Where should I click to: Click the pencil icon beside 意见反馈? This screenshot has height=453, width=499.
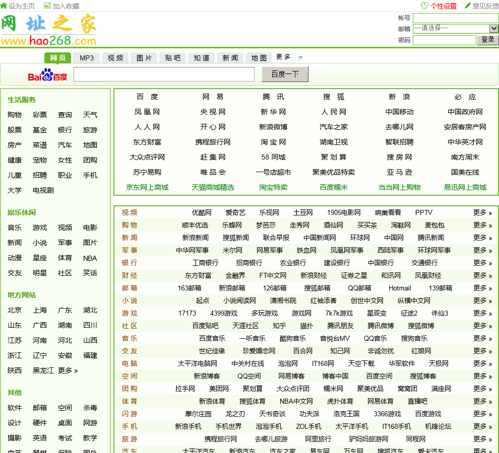click(x=467, y=6)
